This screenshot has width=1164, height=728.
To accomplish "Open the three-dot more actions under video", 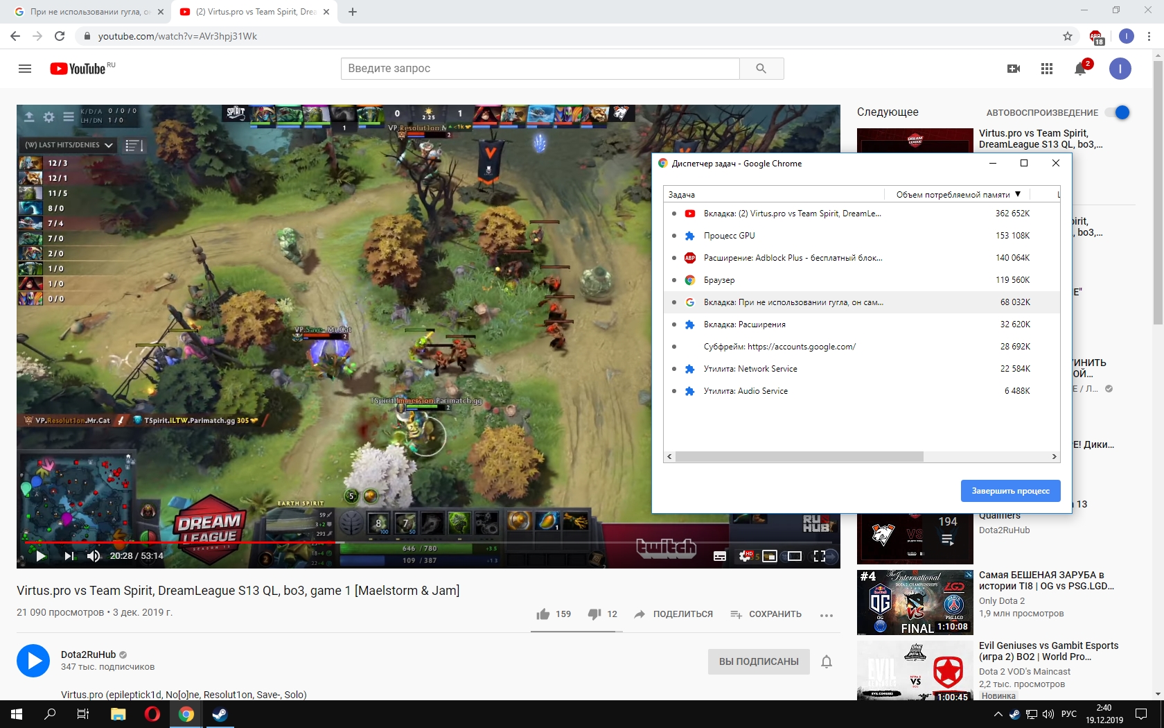I will pos(827,615).
